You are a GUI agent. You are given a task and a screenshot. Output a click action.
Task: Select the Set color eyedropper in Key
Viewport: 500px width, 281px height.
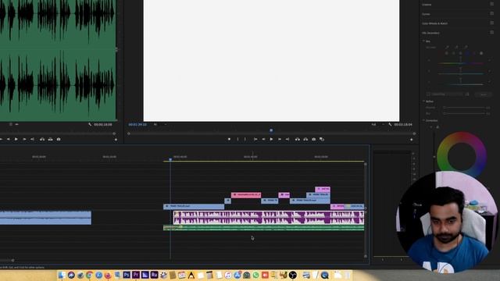pos(447,47)
